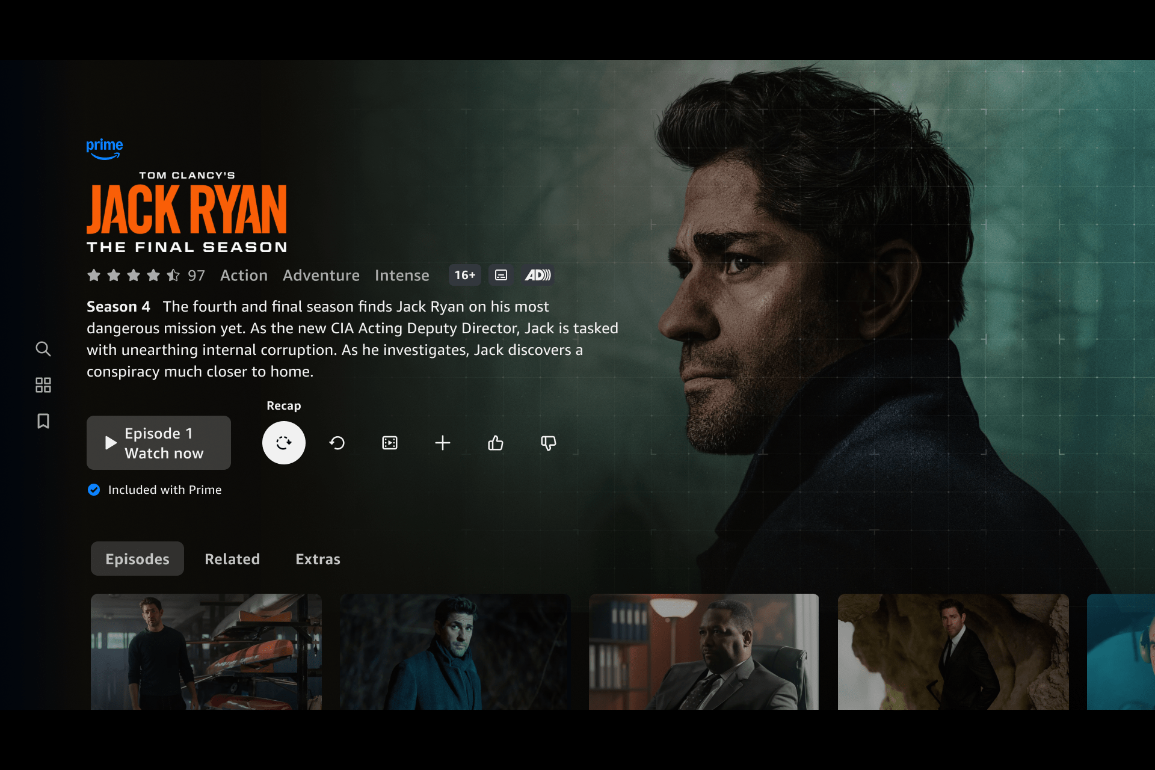The width and height of the screenshot is (1155, 770).
Task: Open the home grid menu in sidebar
Action: coord(43,385)
